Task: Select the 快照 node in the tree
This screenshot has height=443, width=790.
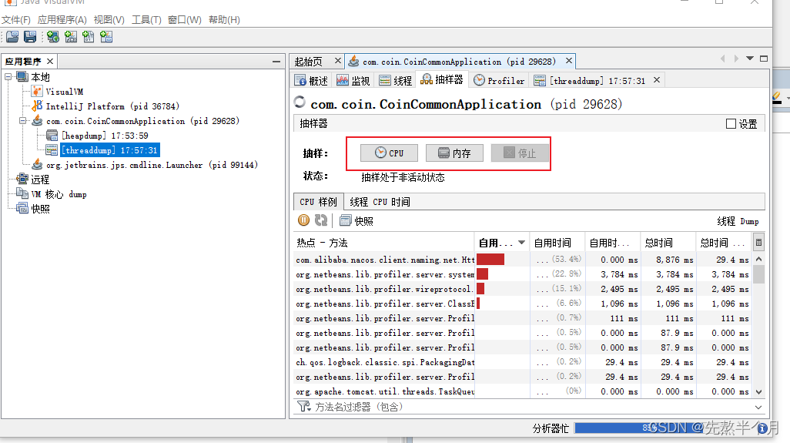Action: (40, 209)
